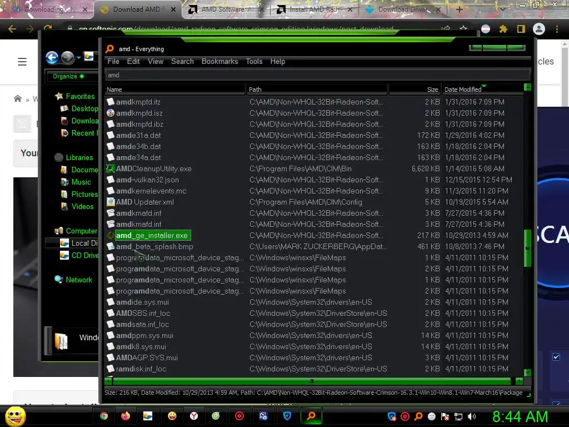Open the browser extensions puzzle icon
This screenshot has height=427, width=569.
(x=503, y=29)
